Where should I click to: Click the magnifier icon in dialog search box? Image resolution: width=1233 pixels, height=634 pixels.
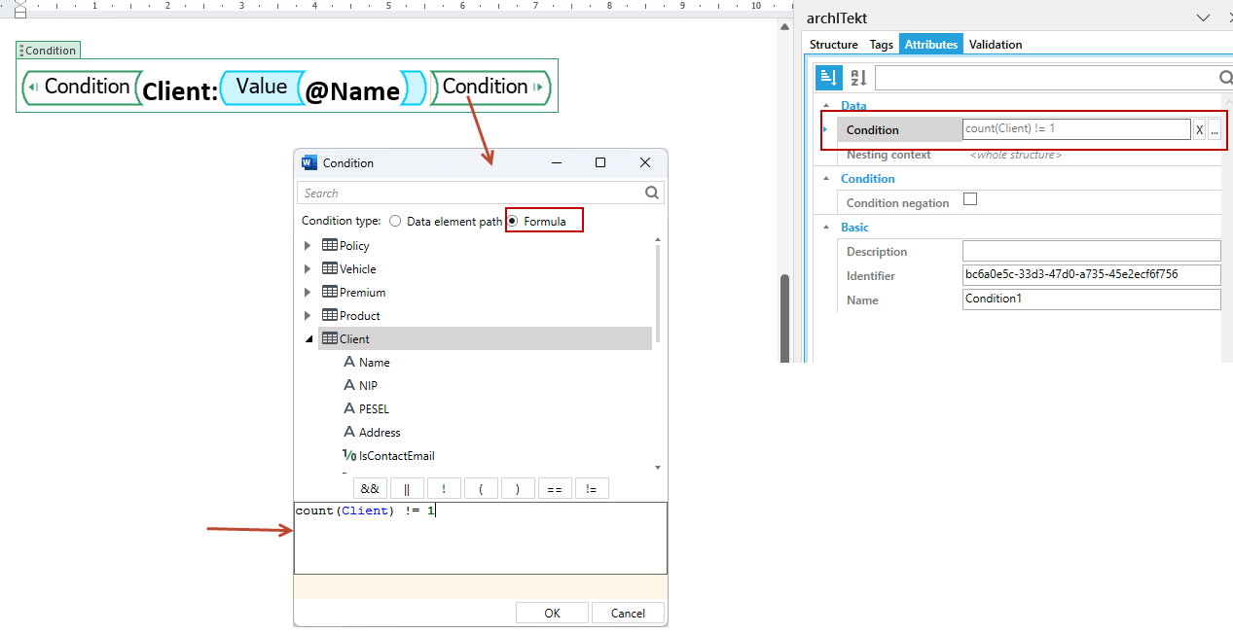pyautogui.click(x=652, y=193)
